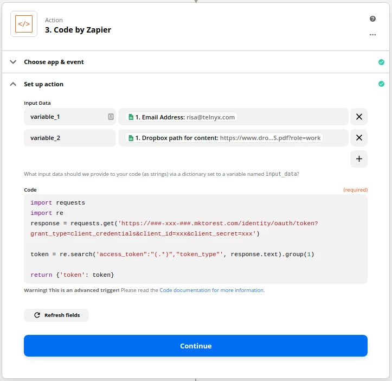Image resolution: width=392 pixels, height=381 pixels.
Task: Click the Refresh fields button
Action: point(56,315)
